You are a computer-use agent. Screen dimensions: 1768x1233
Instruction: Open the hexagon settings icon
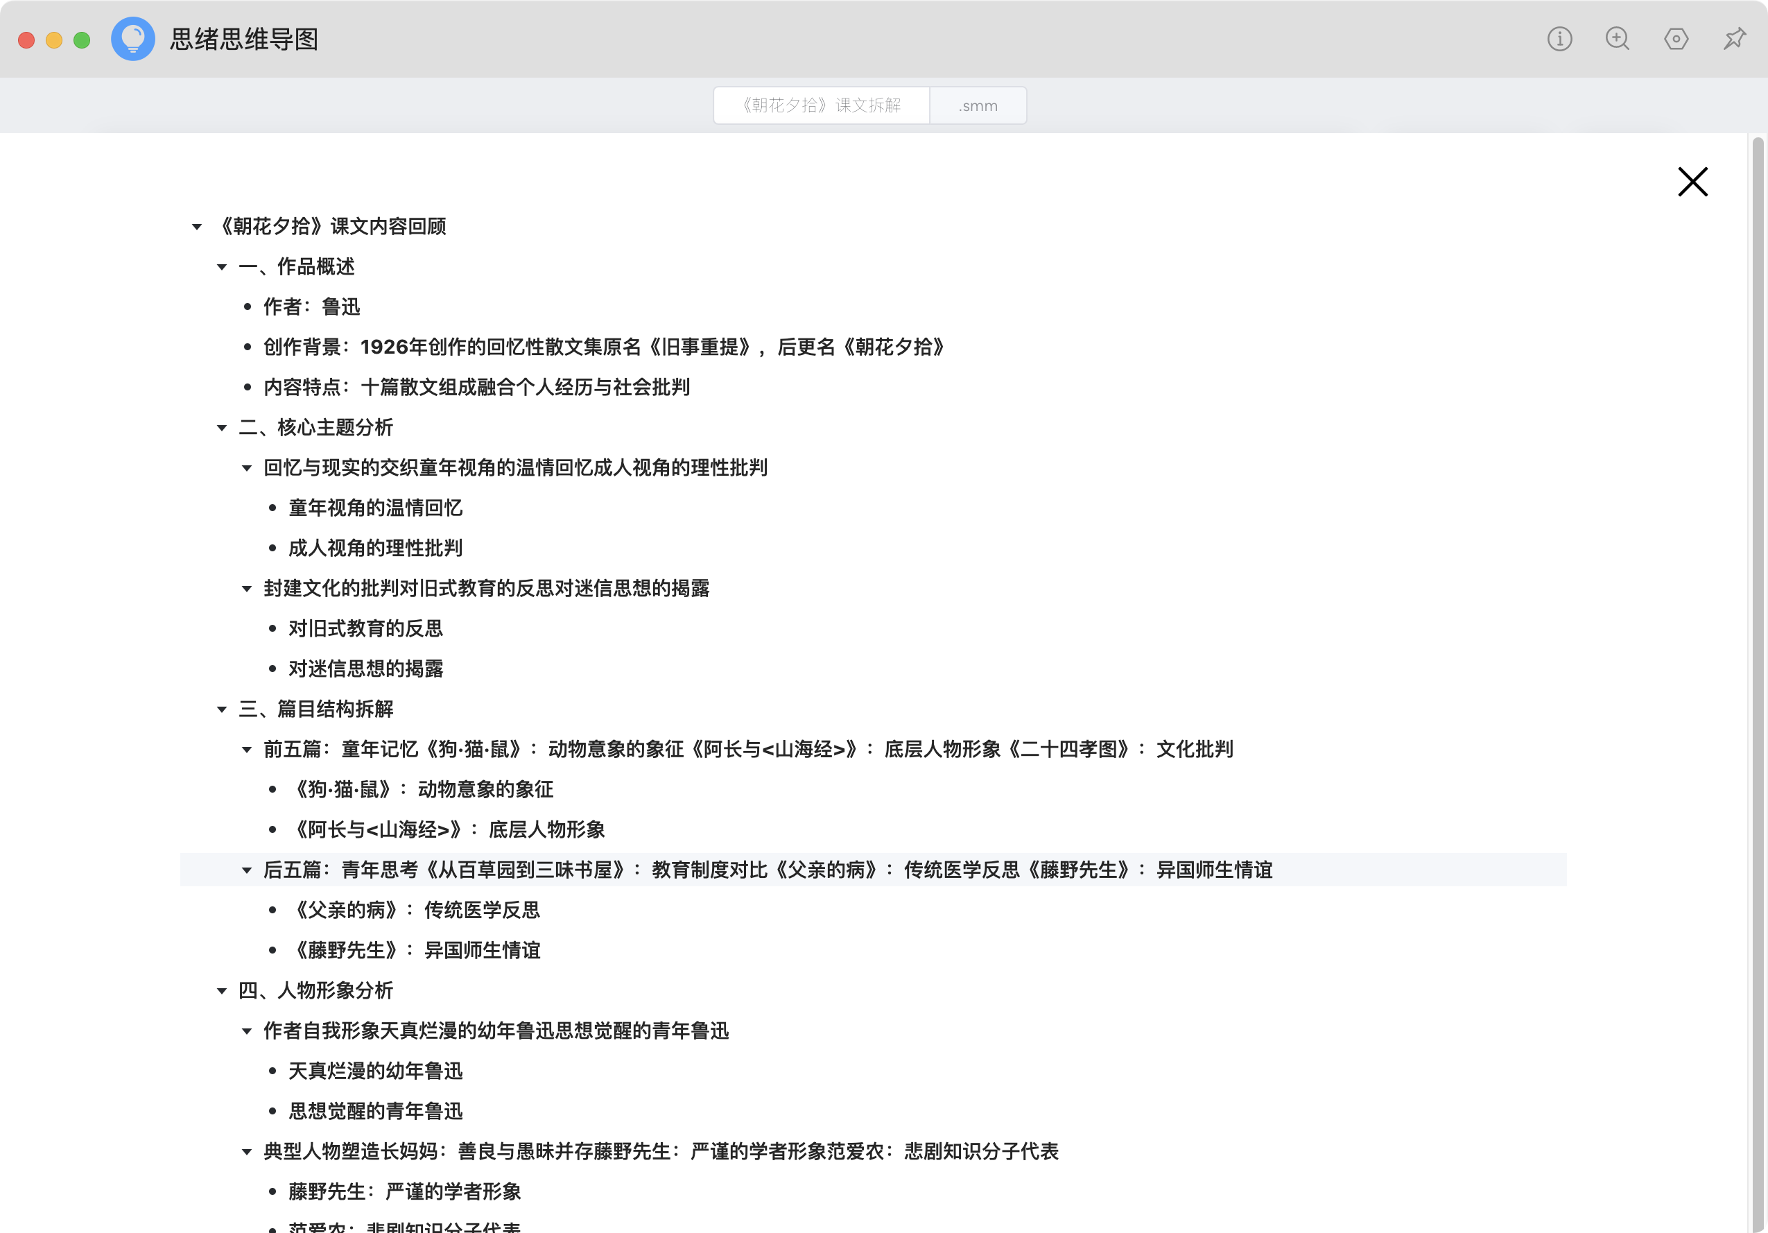tap(1676, 39)
